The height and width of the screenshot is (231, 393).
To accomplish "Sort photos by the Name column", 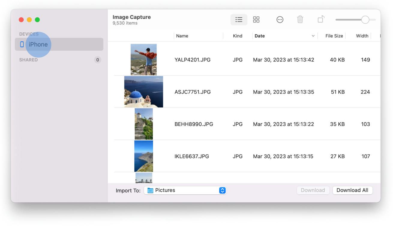I will pyautogui.click(x=182, y=36).
